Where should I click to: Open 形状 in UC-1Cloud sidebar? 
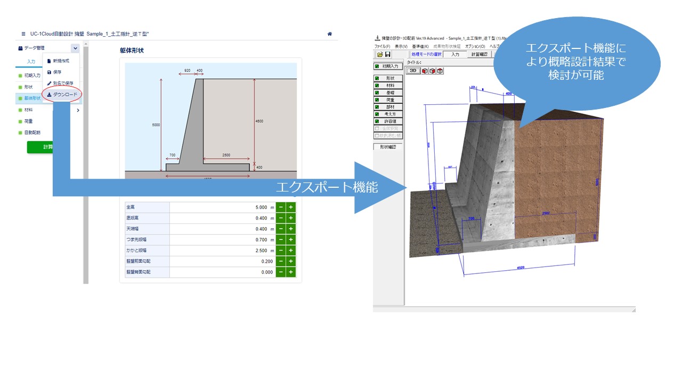(x=29, y=87)
